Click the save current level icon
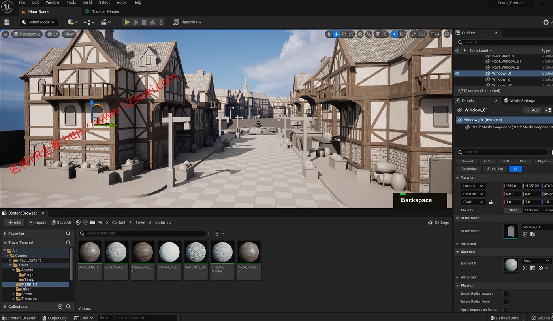The height and width of the screenshot is (321, 553). click(x=7, y=22)
